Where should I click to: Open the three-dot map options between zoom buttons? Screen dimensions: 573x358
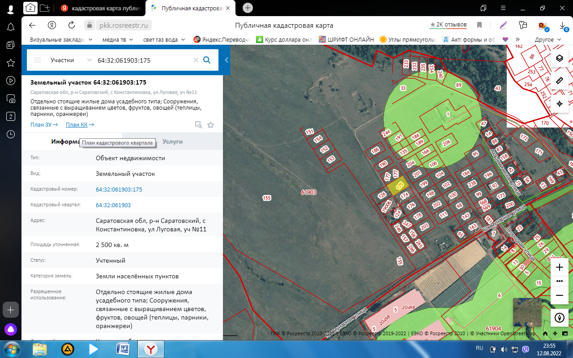(x=559, y=281)
